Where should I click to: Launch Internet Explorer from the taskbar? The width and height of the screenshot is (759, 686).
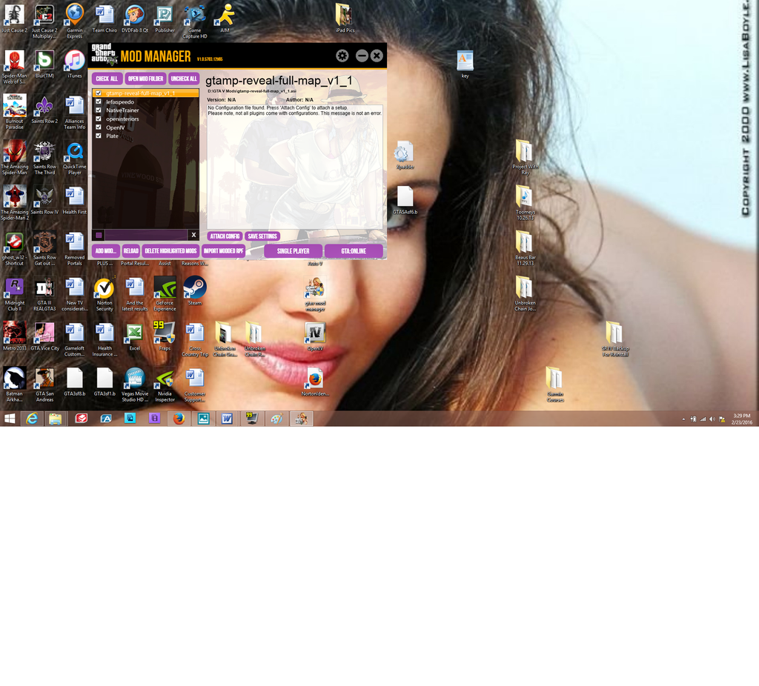pyautogui.click(x=33, y=419)
